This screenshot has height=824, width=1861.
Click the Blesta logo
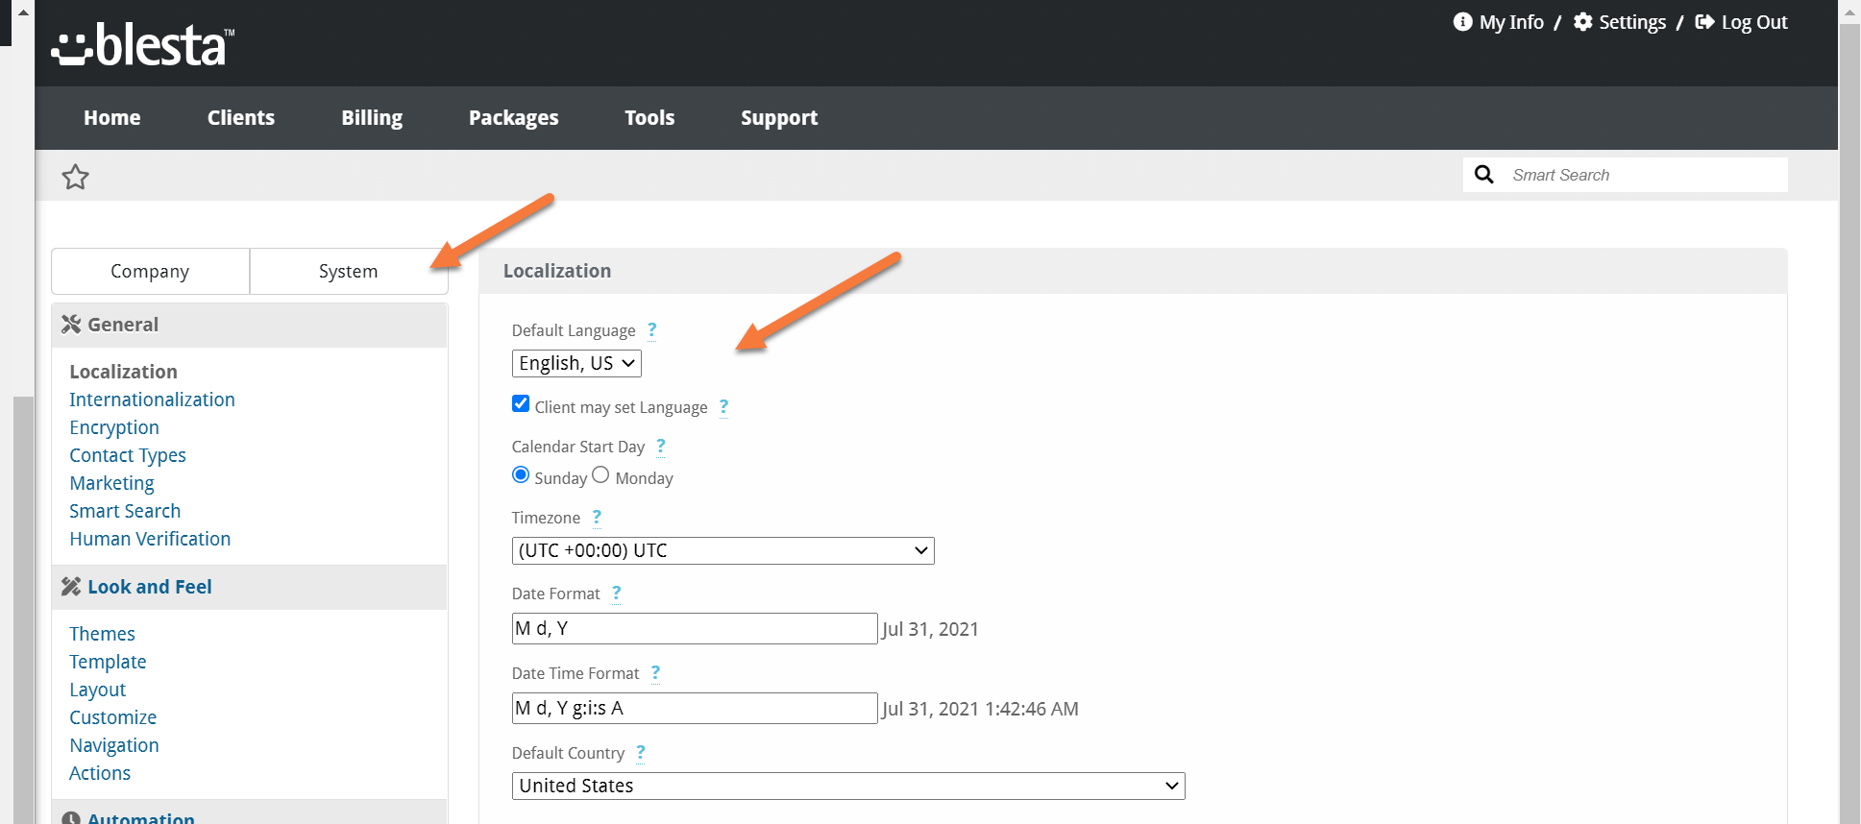point(143,45)
